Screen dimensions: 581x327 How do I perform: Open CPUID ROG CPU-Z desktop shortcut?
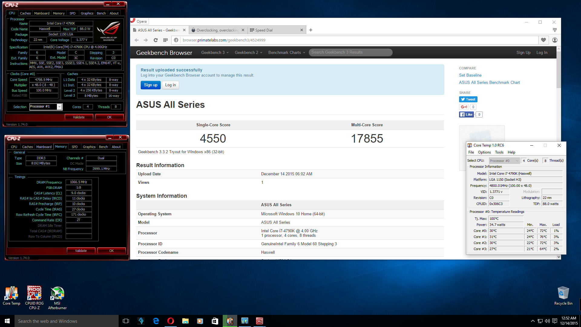[x=34, y=298]
